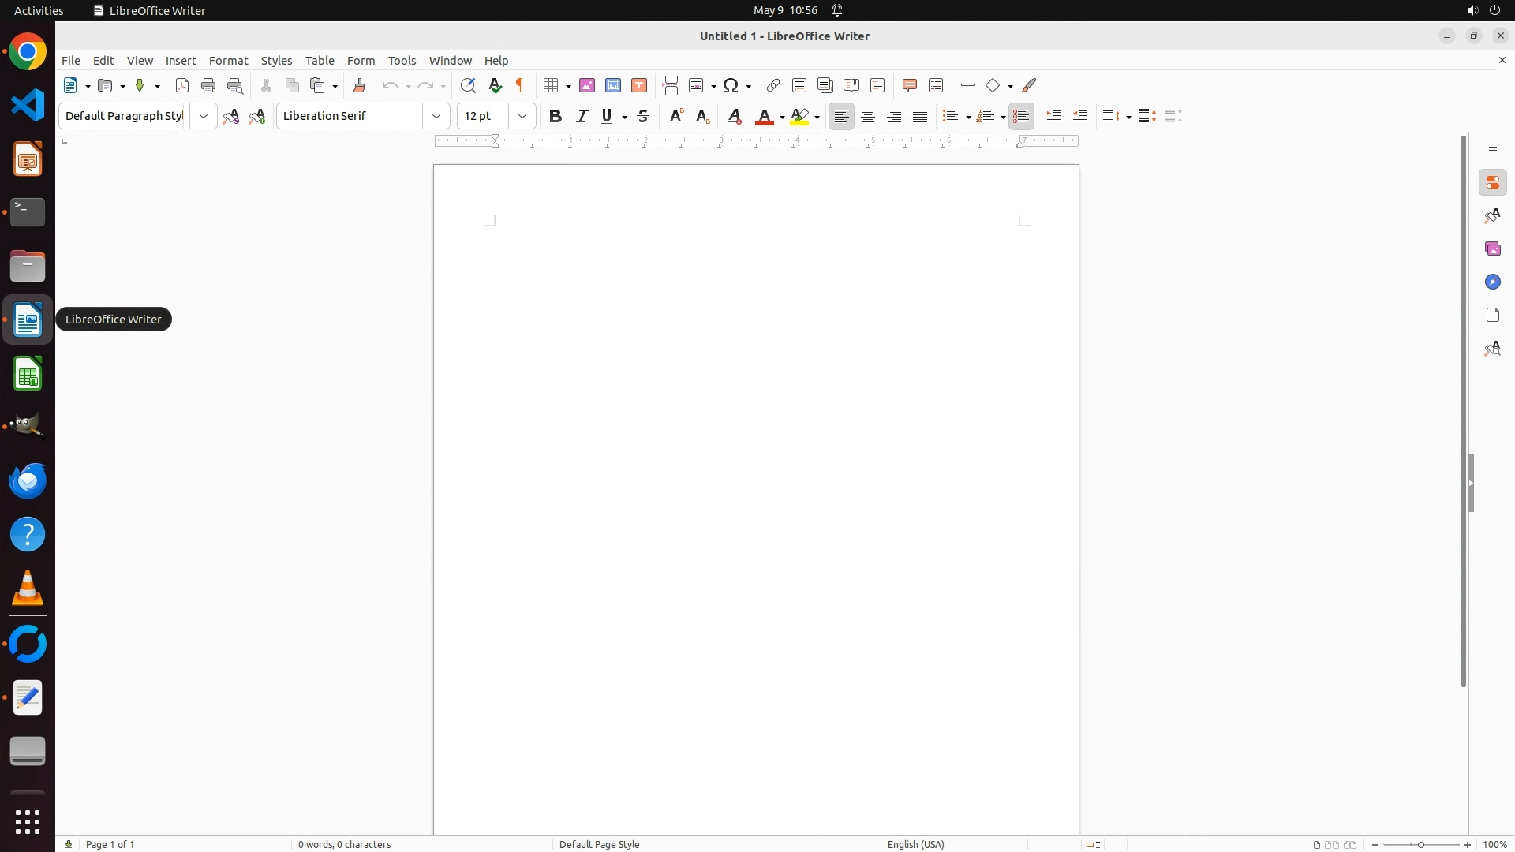The image size is (1515, 852).
Task: Click the zoom slider in the status bar
Action: coord(1421,845)
